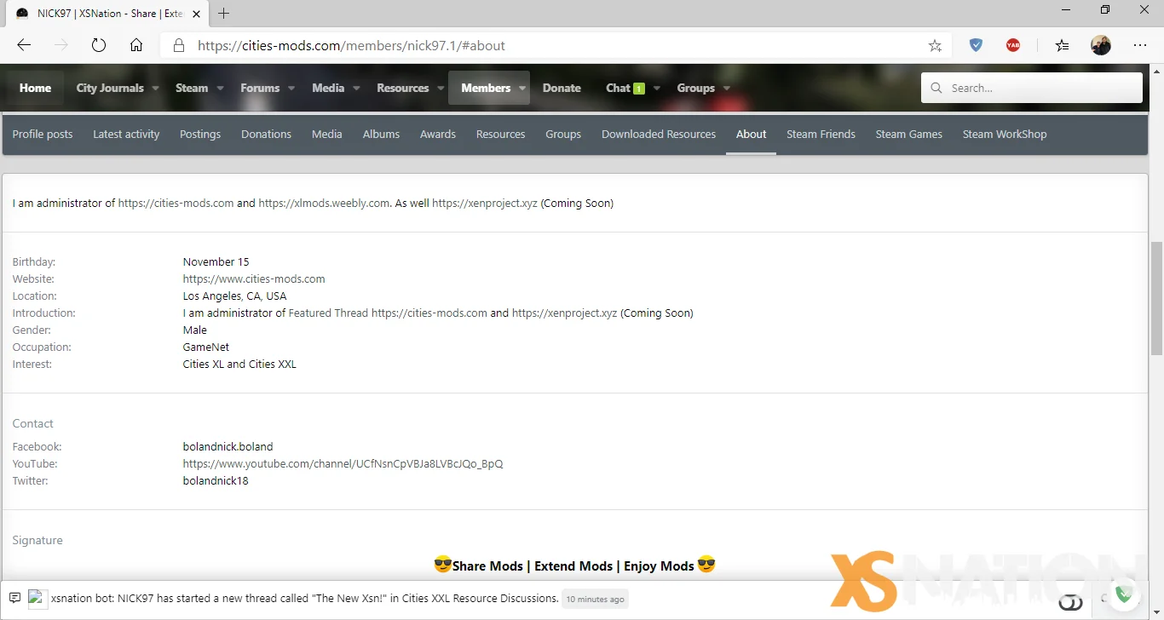Switch to the Postings tab
The width and height of the screenshot is (1164, 620).
[x=200, y=134]
